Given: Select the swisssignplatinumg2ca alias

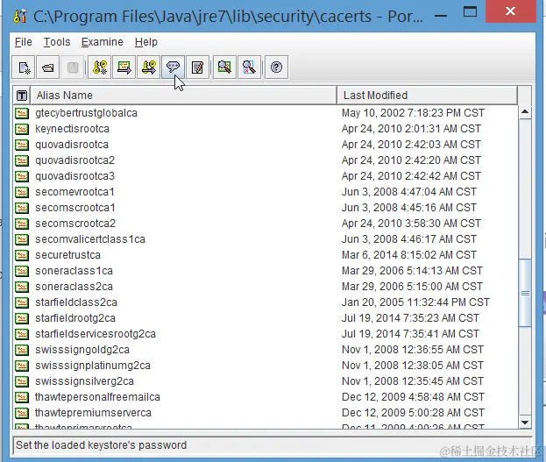Looking at the screenshot, I should pyautogui.click(x=93, y=366).
